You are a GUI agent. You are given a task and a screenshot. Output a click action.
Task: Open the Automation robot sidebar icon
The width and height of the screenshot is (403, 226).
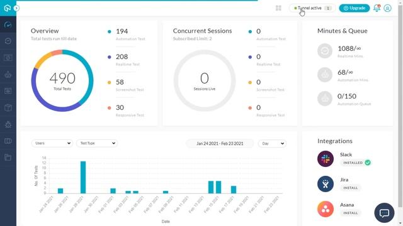(8, 74)
